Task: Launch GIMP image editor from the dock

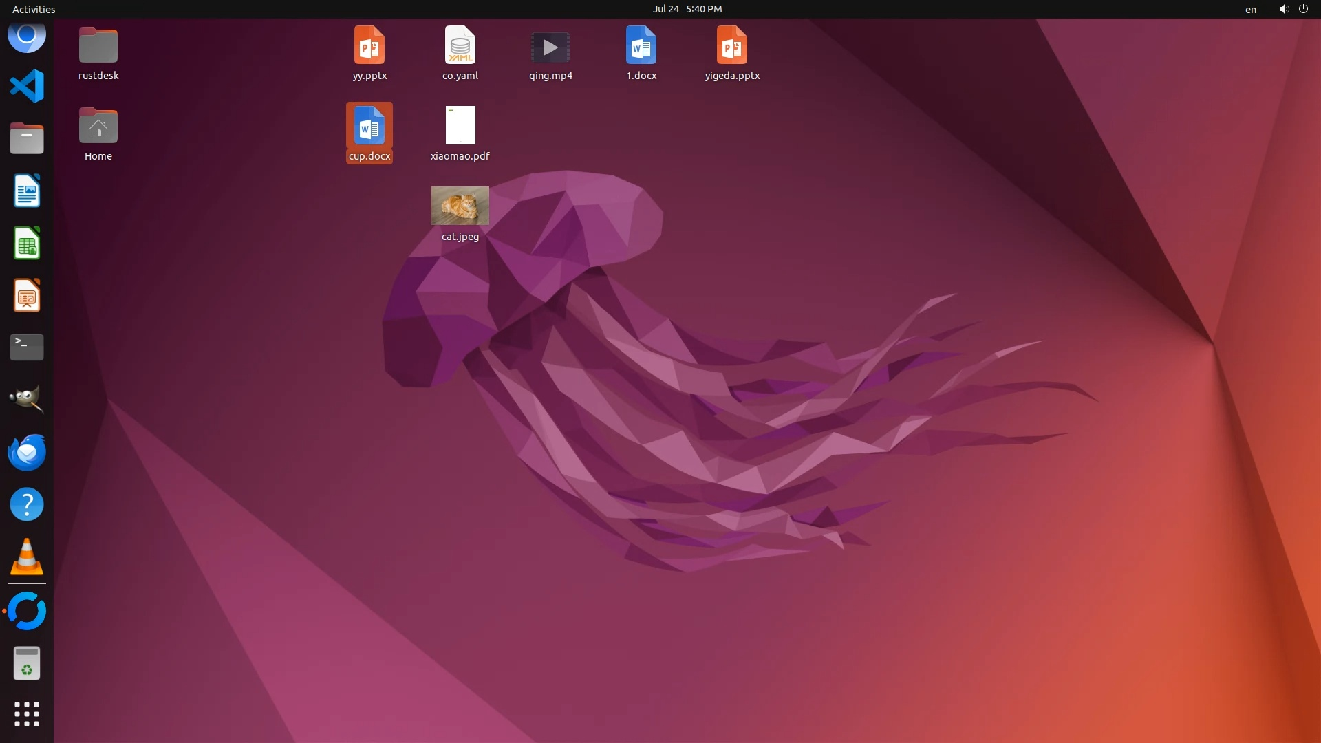Action: 27,399
